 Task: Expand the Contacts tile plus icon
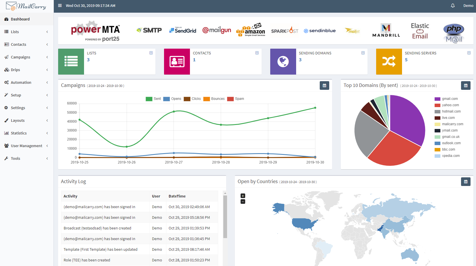click(257, 53)
